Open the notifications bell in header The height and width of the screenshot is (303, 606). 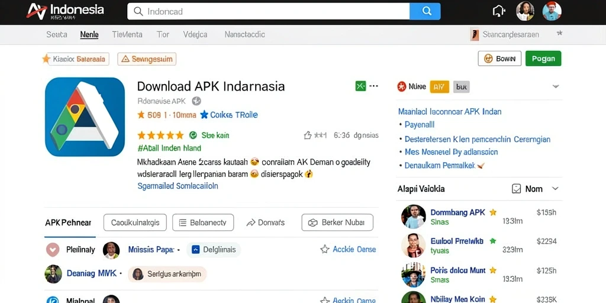[498, 11]
